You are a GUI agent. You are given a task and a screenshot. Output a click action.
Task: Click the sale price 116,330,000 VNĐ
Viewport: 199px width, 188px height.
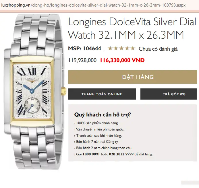(x=122, y=60)
